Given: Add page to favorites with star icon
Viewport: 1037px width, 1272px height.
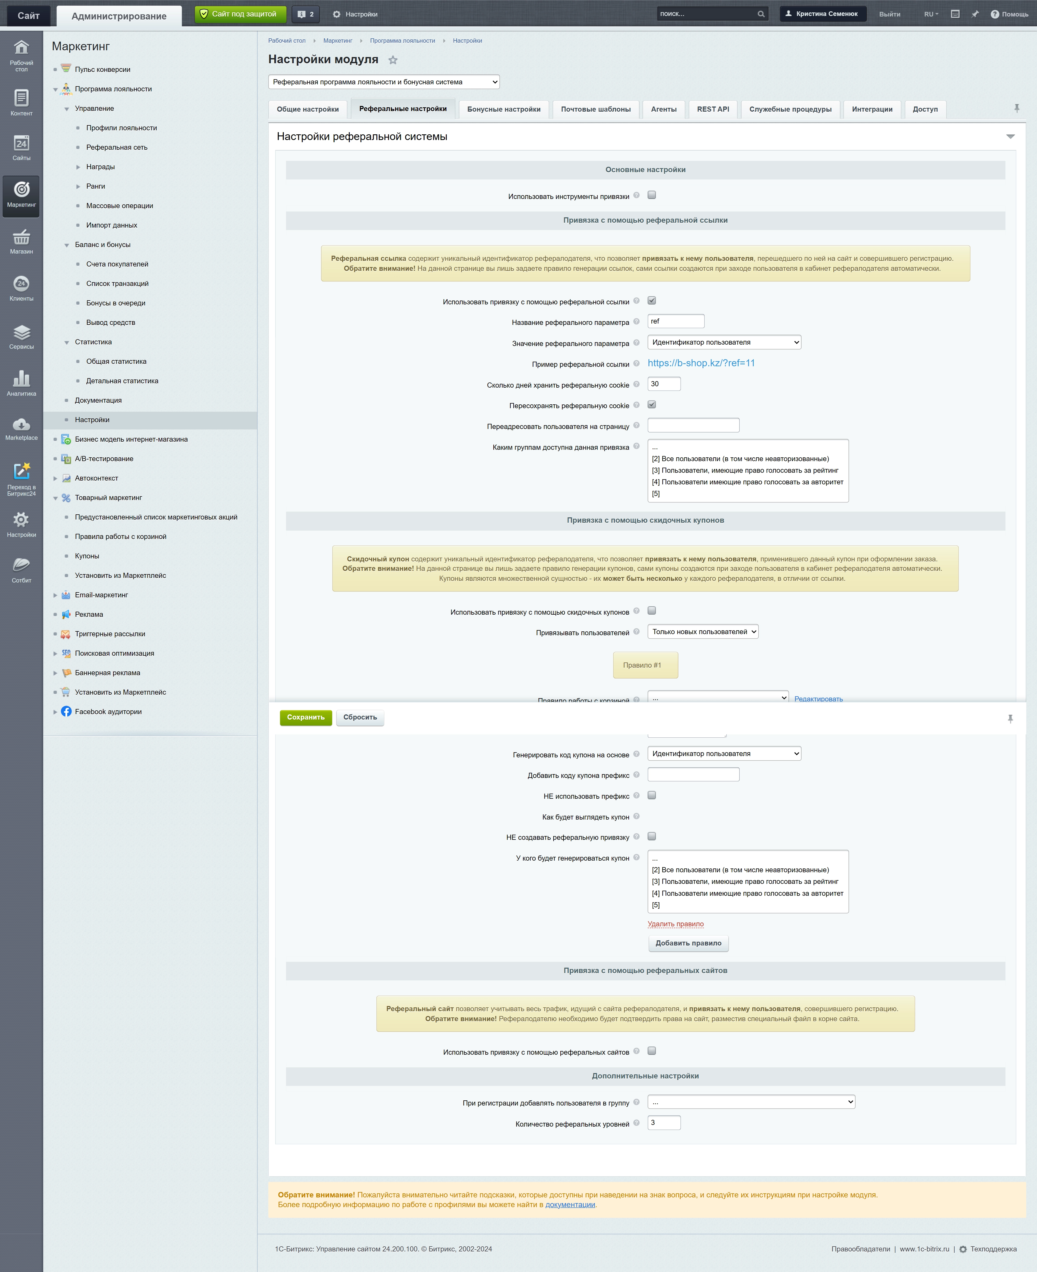Looking at the screenshot, I should point(392,60).
